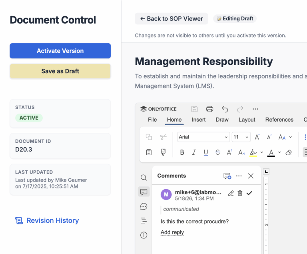Print the document using printer icon
The image size is (307, 254).
point(209,109)
